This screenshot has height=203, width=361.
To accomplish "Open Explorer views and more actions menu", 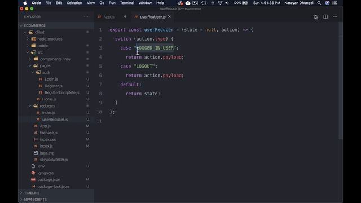I will coord(86,16).
